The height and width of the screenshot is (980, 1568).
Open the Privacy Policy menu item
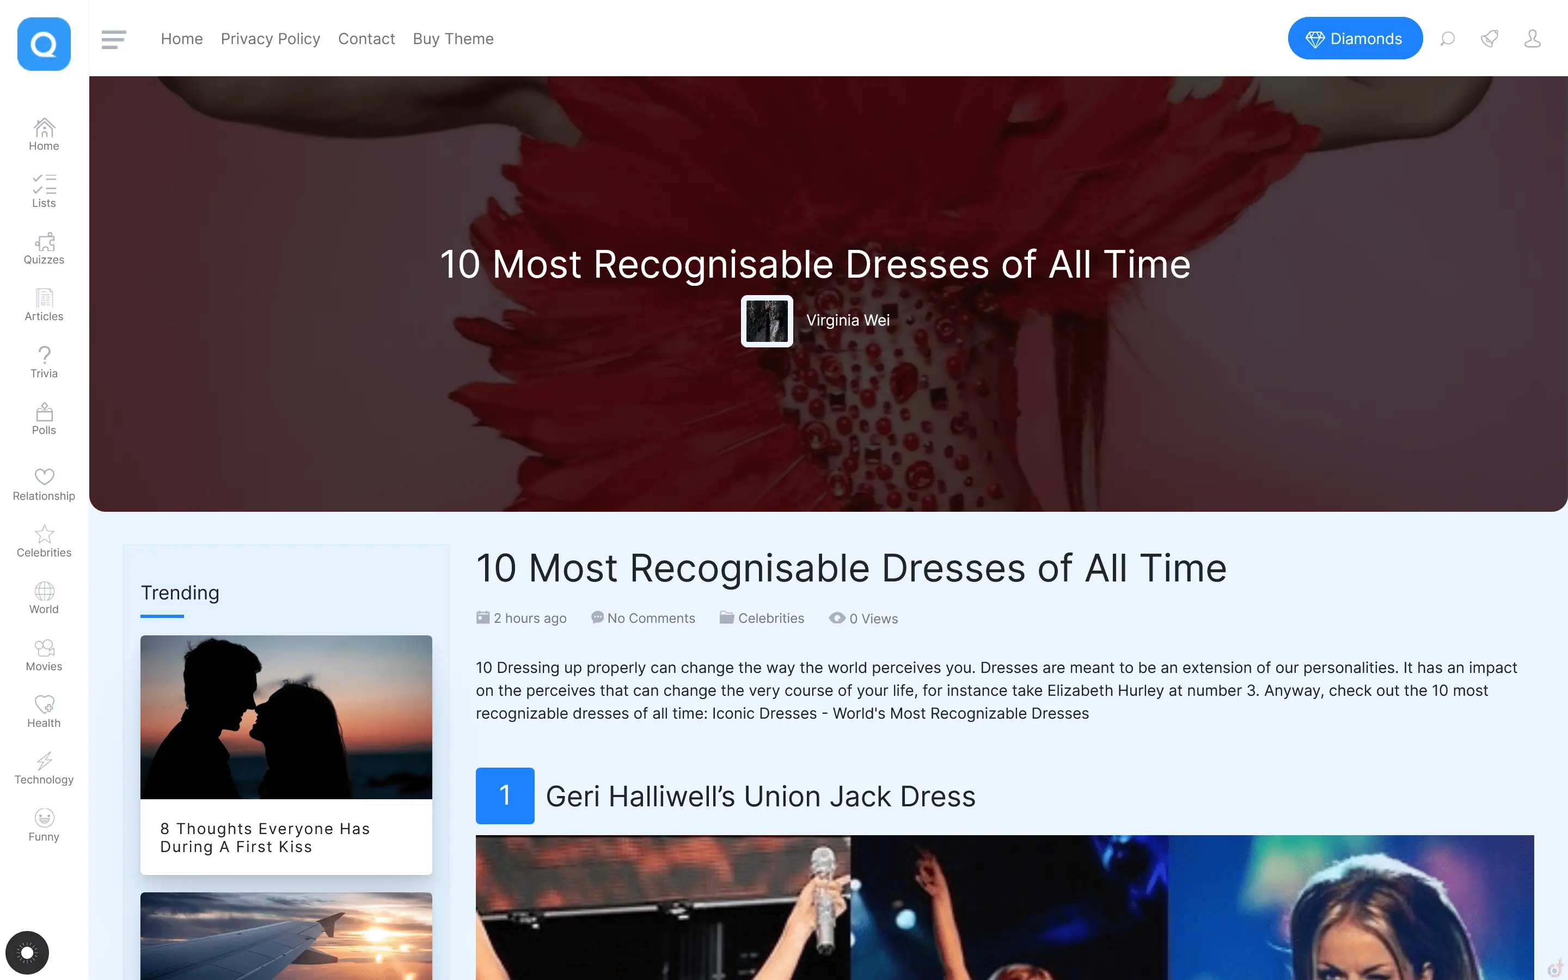[x=270, y=39]
